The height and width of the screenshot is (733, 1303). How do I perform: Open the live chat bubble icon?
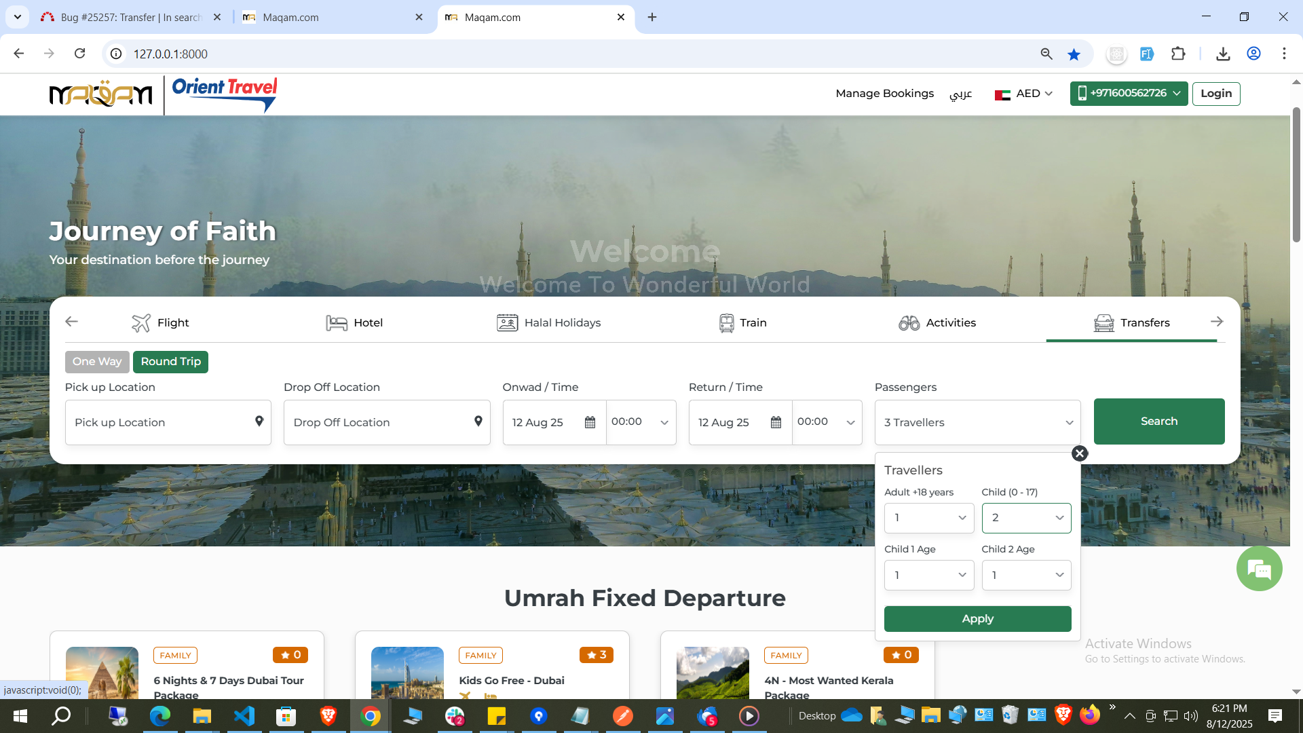(x=1259, y=569)
